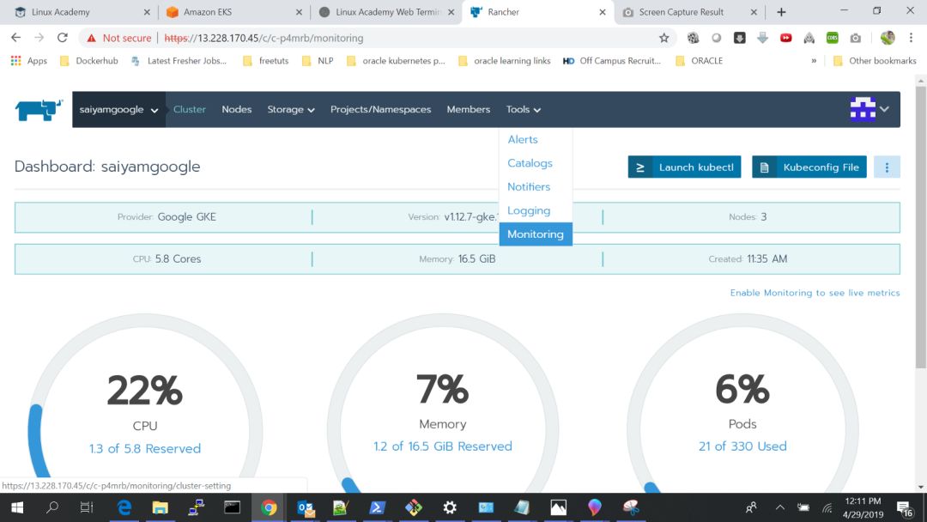
Task: Select Notifiers from the Tools menu
Action: (x=529, y=187)
